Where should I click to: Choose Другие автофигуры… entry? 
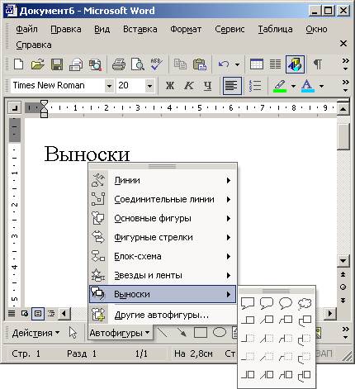click(163, 315)
